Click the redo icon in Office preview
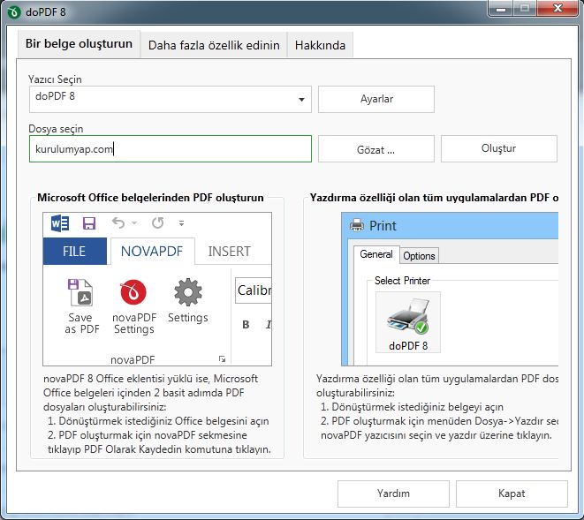 tap(157, 223)
